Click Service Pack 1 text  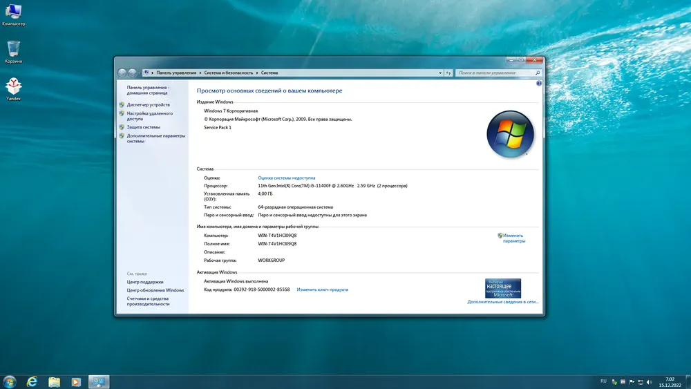(x=217, y=127)
